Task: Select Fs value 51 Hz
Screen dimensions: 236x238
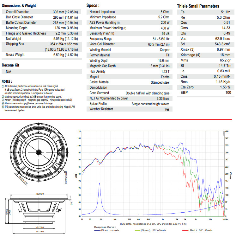Action: (x=226, y=12)
